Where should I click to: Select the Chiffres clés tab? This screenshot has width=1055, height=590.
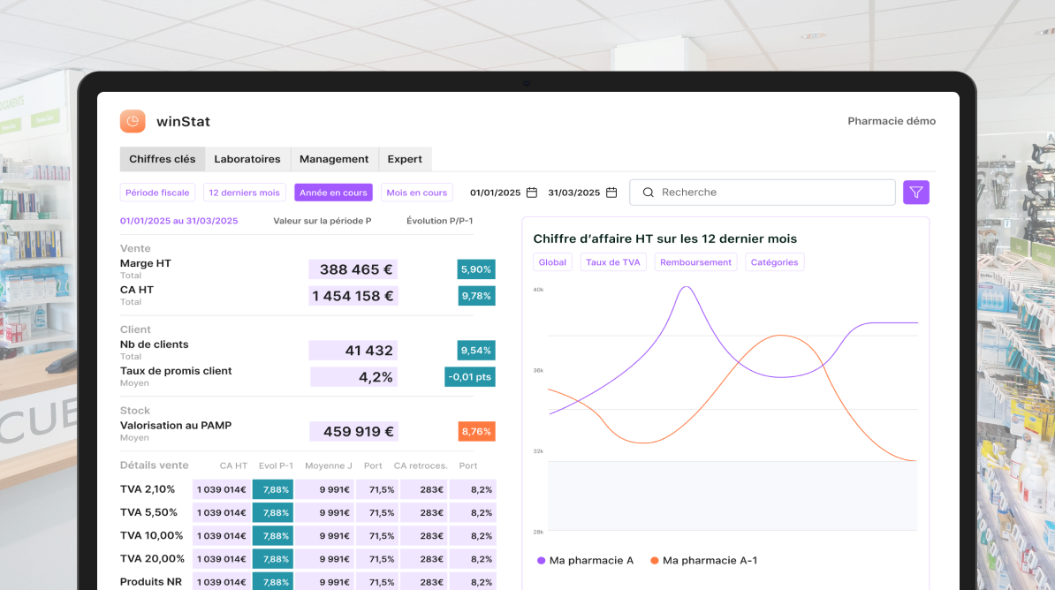pos(163,160)
